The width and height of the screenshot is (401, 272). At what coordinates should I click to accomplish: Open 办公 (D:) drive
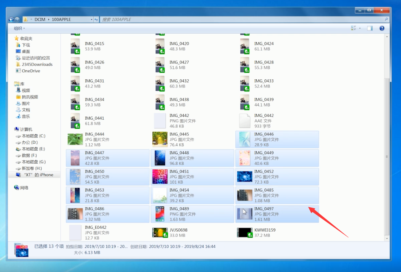[x=27, y=142]
